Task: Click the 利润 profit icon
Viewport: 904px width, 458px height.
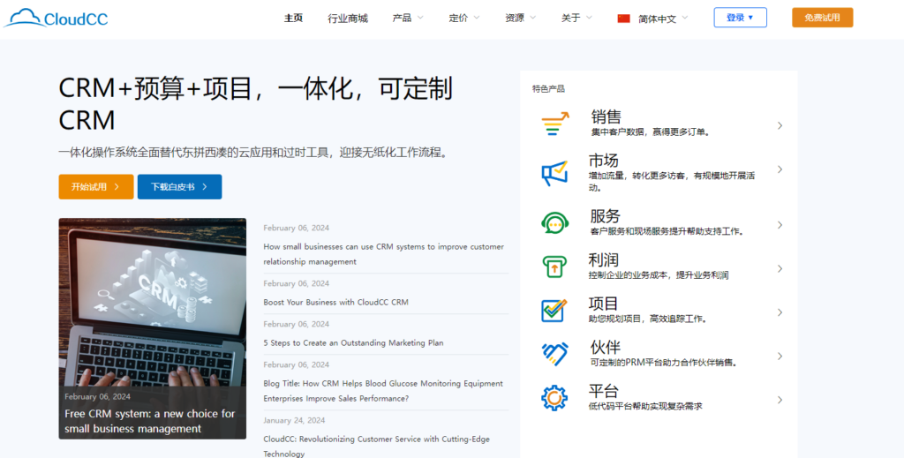Action: 554,267
